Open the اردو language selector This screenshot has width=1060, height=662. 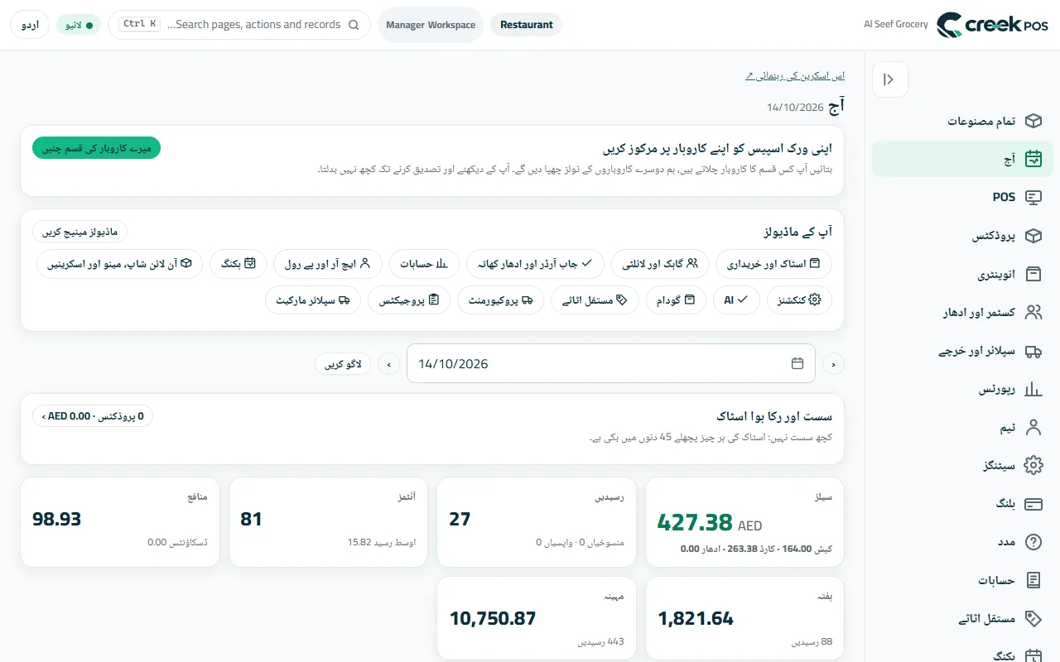click(30, 25)
